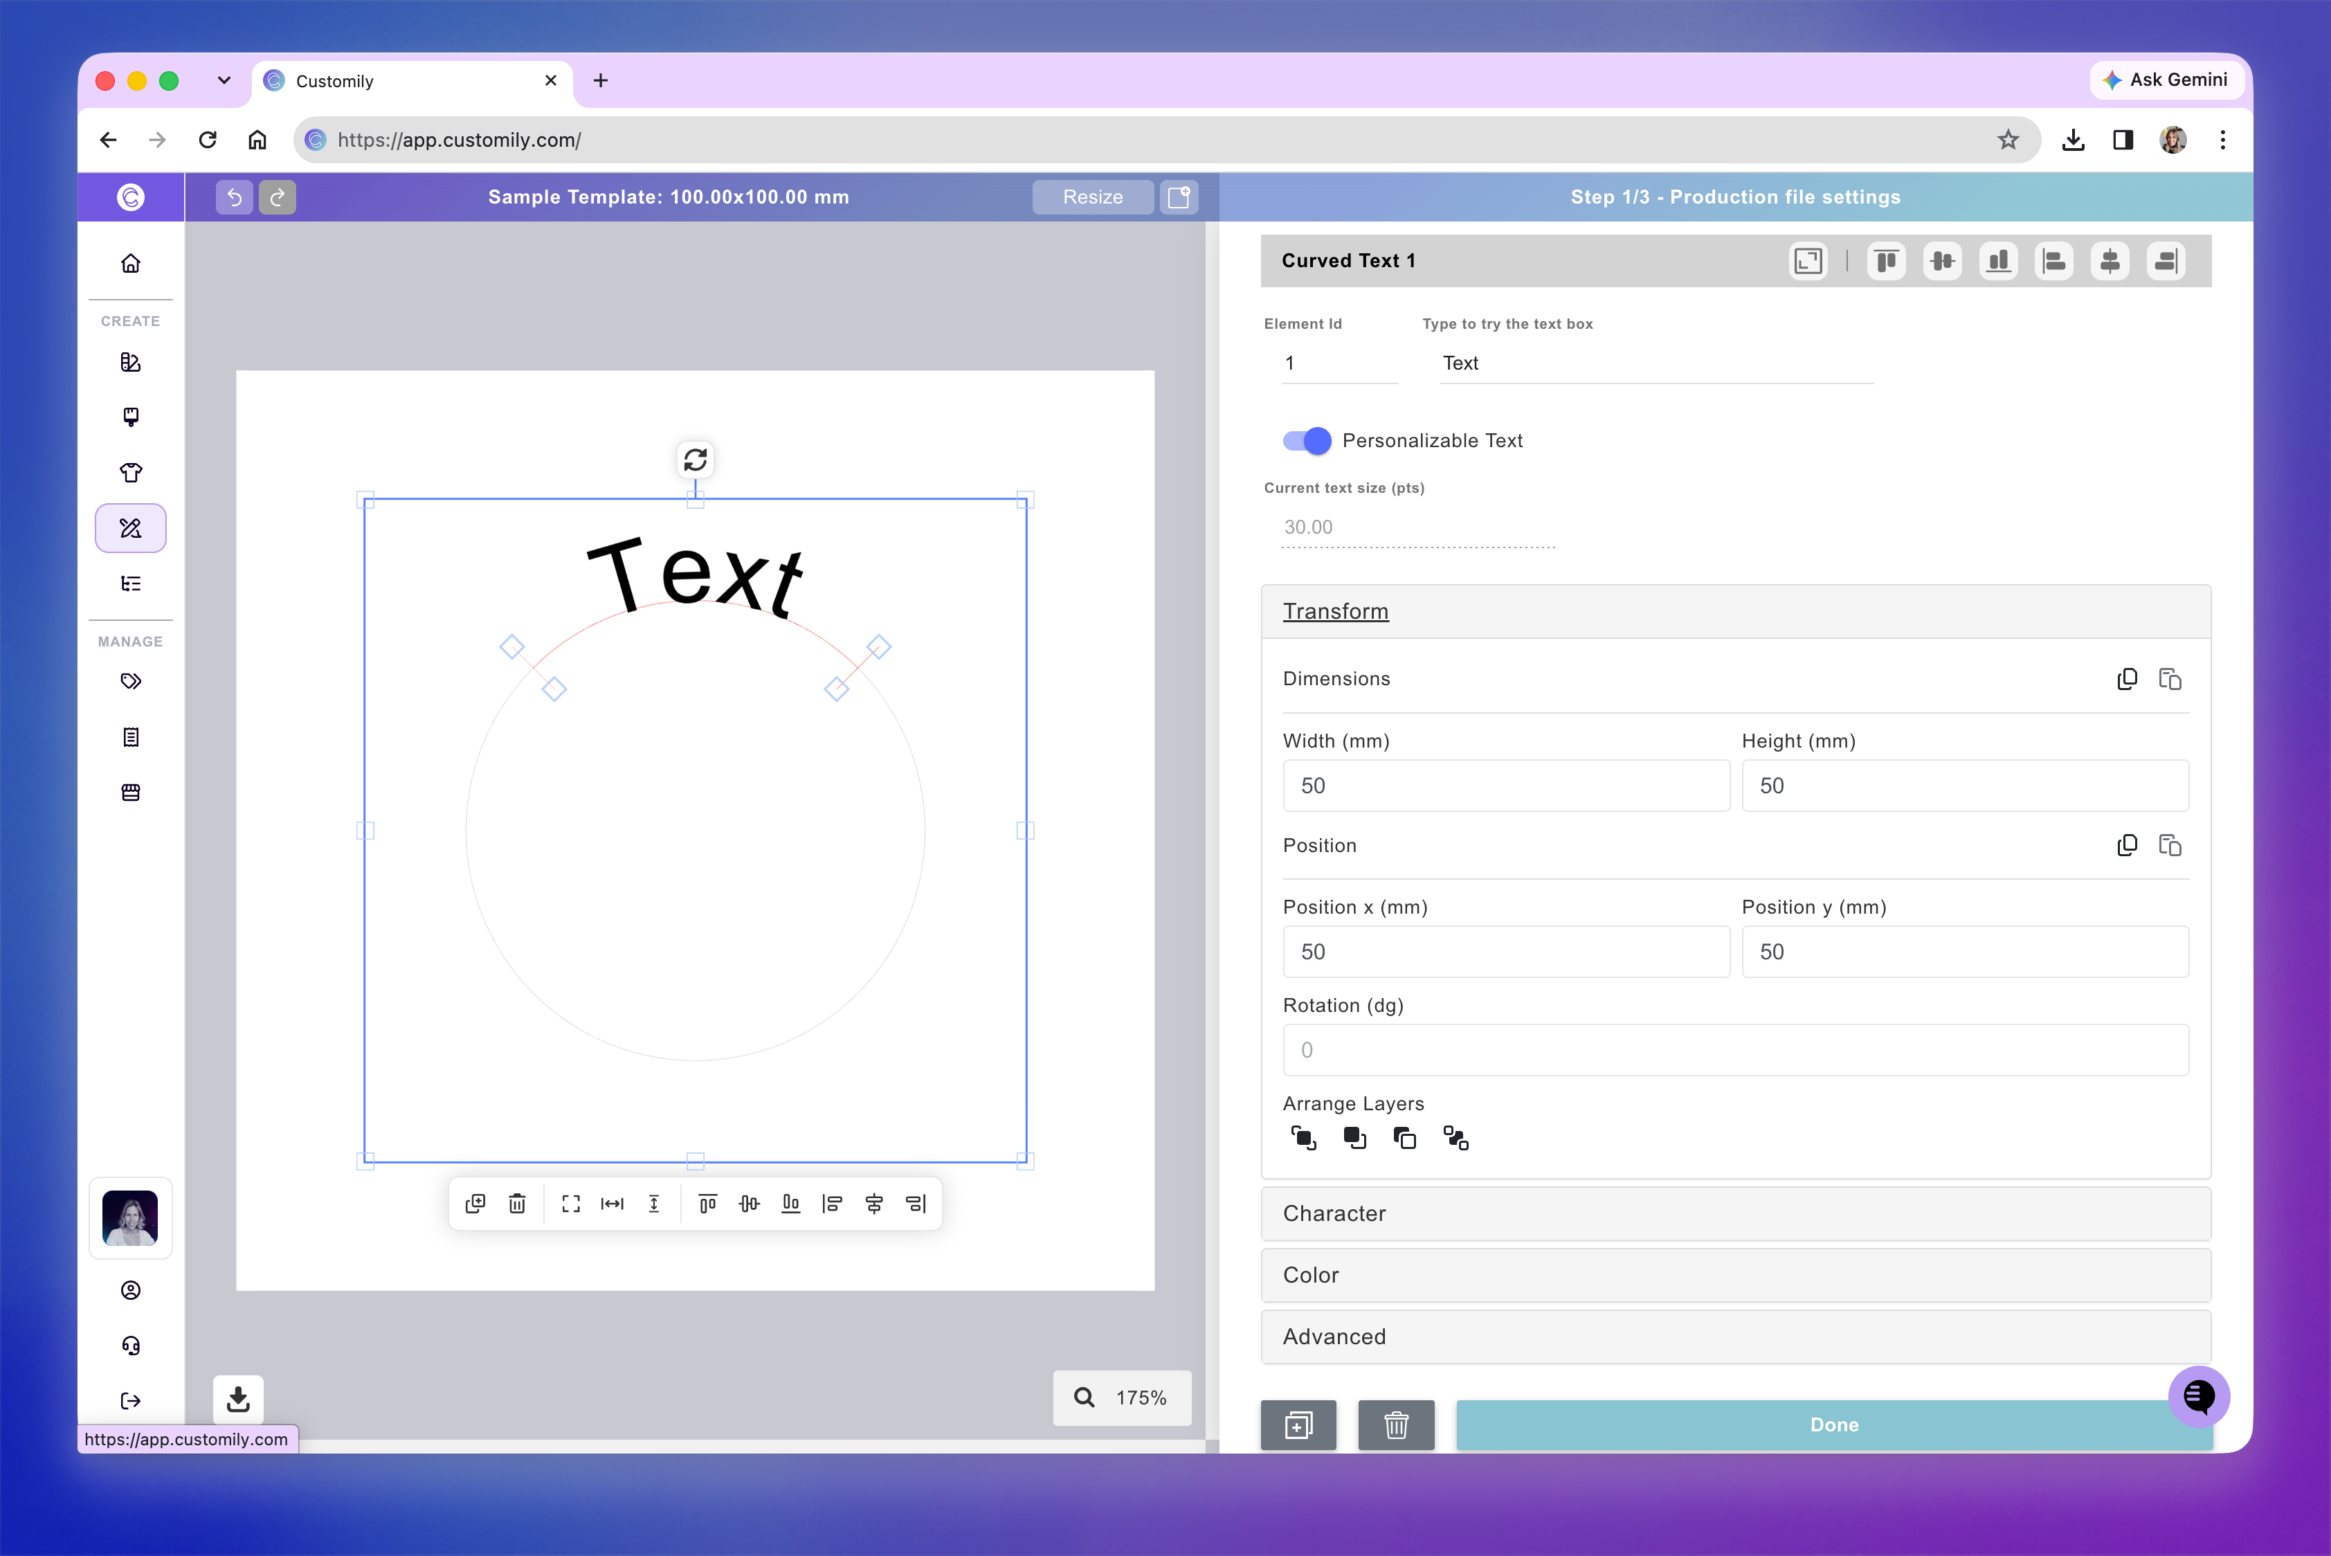Image resolution: width=2331 pixels, height=1556 pixels.
Task: Align right using the panel header icon
Action: (x=2166, y=261)
